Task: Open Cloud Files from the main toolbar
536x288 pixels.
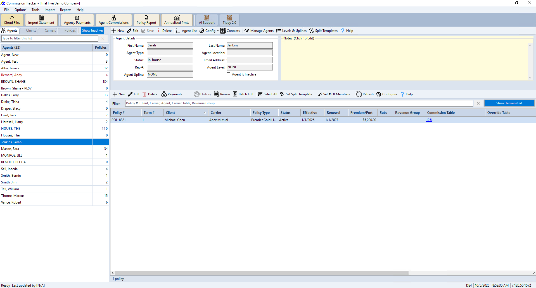Action: point(12,20)
